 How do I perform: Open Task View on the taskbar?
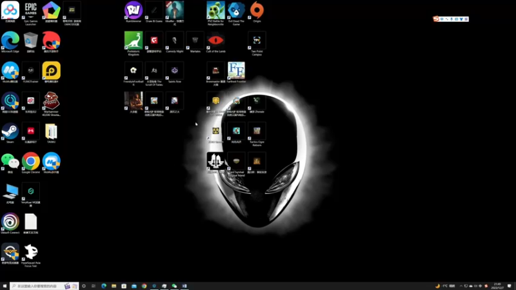tap(94, 286)
